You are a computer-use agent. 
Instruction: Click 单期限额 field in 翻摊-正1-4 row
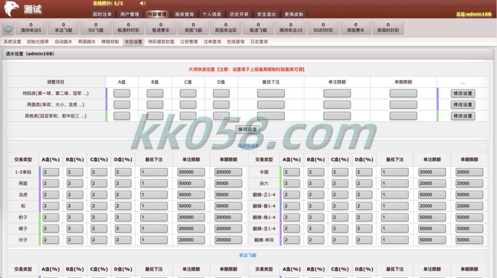point(469,195)
